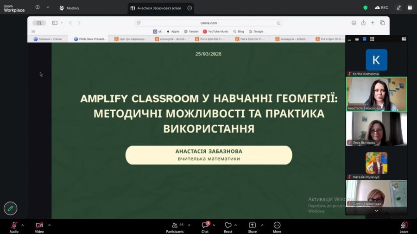Open Zoom meeting info icon
The height and width of the screenshot is (234, 417).
coord(38,7)
